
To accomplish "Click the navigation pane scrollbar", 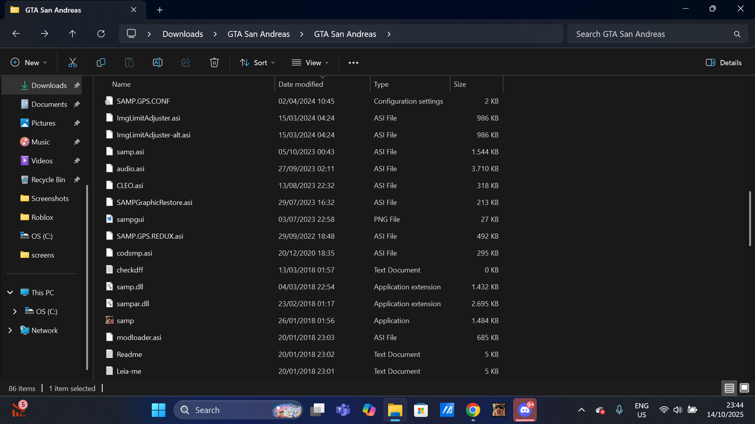I will [87, 278].
